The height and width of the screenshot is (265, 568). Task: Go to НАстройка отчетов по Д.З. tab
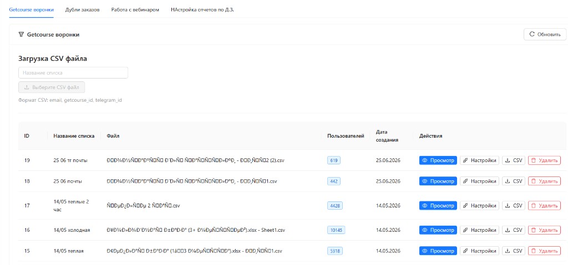click(202, 10)
